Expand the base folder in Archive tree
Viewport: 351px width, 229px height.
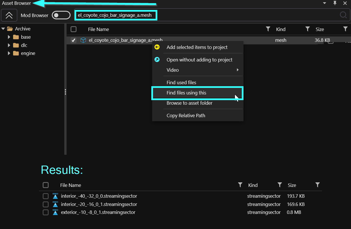9,37
